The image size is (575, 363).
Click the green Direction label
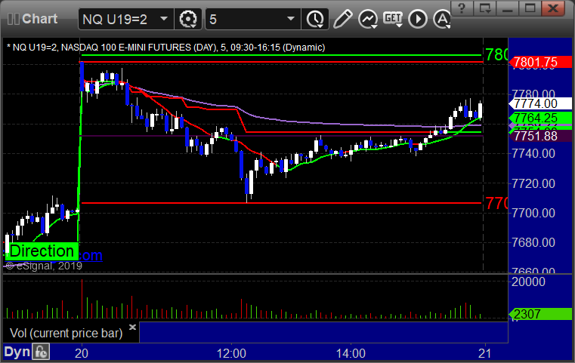coord(42,251)
